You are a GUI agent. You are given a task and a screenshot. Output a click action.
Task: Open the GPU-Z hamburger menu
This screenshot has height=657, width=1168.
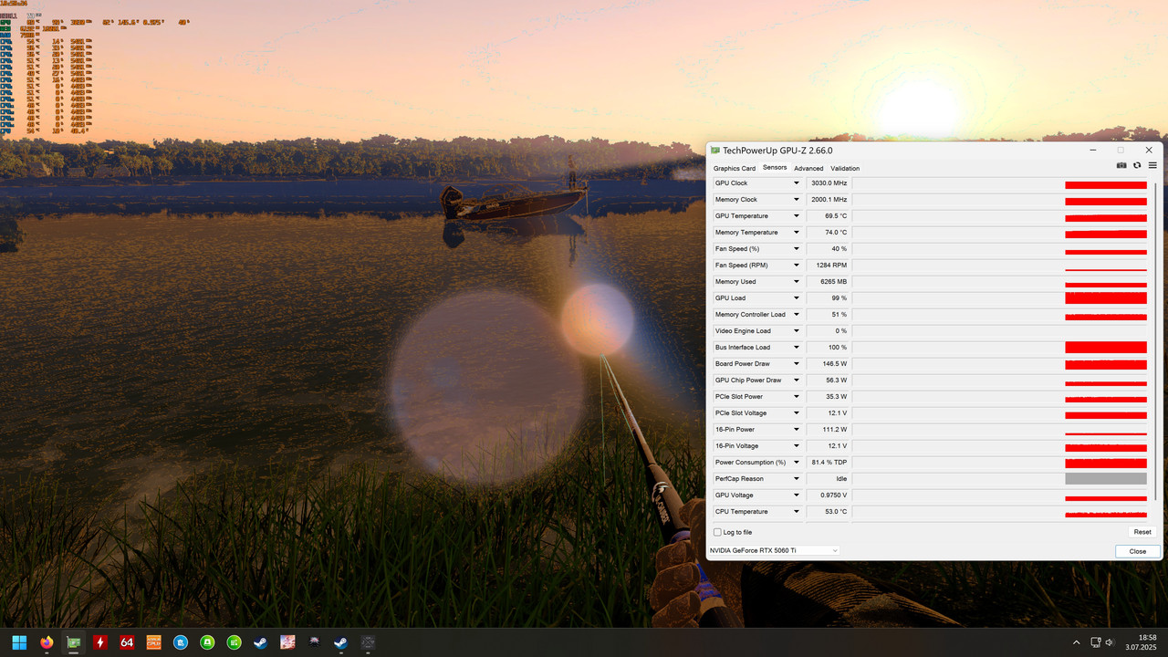coord(1152,165)
